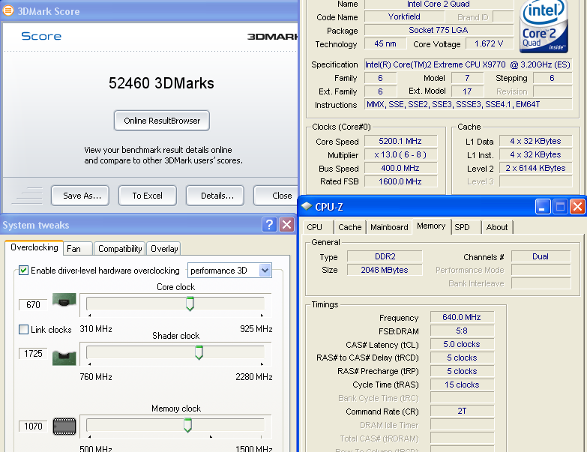587x452 pixels.
Task: Click the CPU-Z title bar icon
Action: [307, 206]
